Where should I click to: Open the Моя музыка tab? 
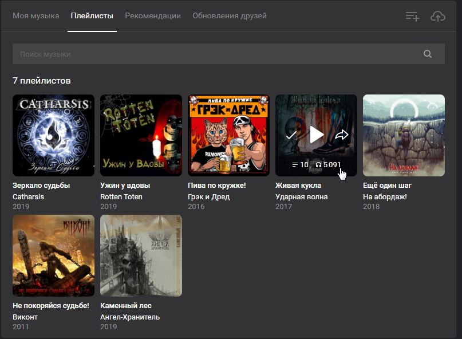(35, 15)
